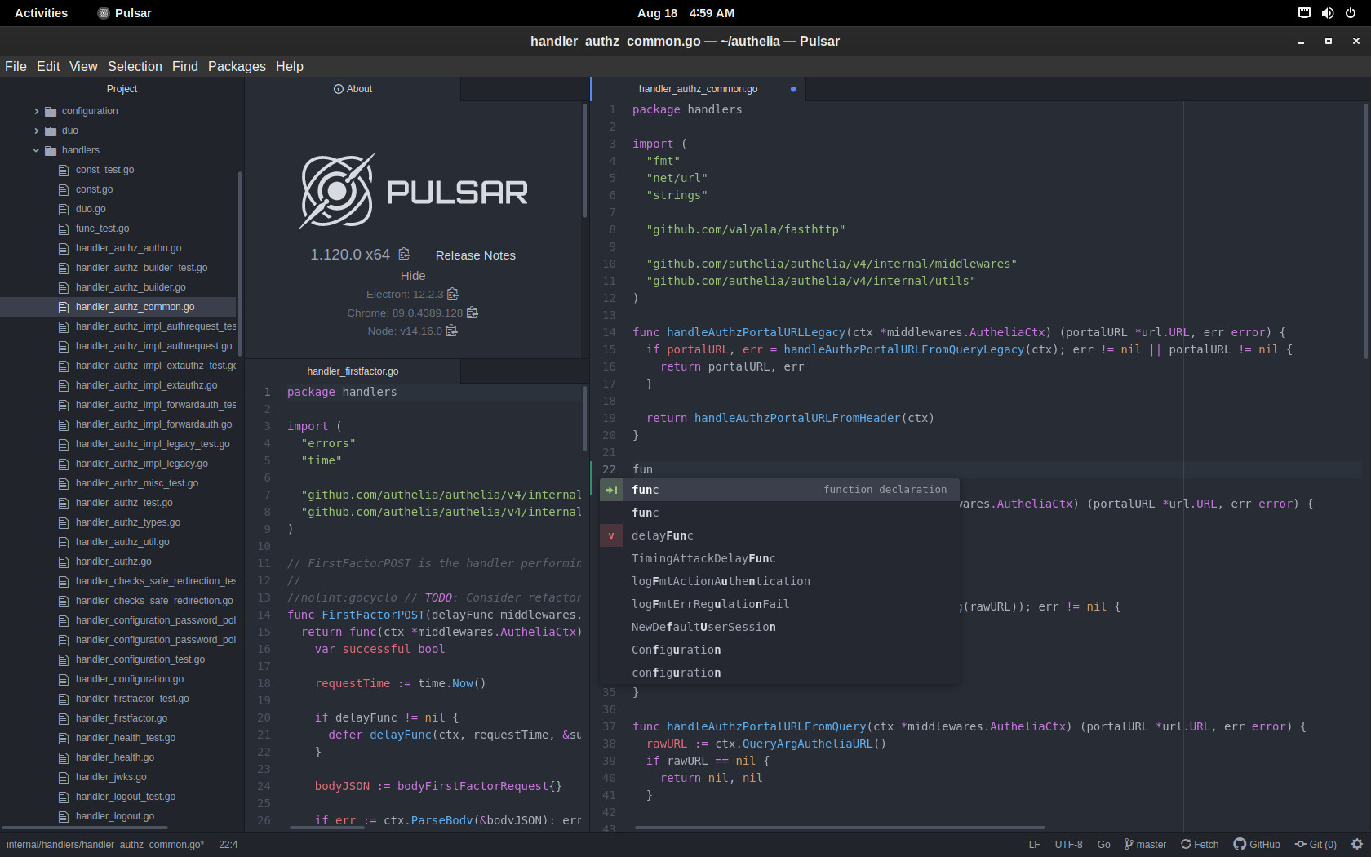
Task: Choose TimingAttackDelayFunc suggestion
Action: [x=779, y=558]
